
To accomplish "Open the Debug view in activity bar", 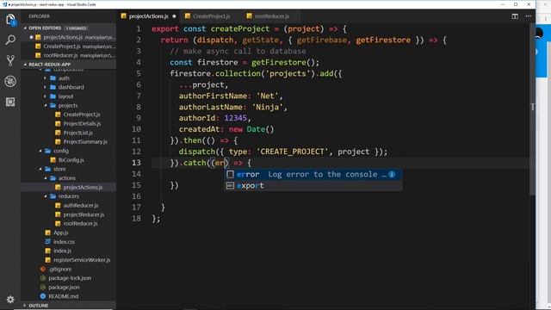I will [10, 81].
